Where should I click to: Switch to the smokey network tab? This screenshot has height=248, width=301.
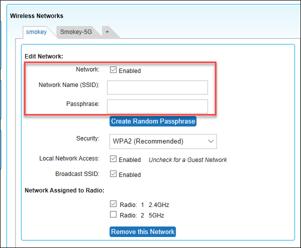pyautogui.click(x=36, y=32)
